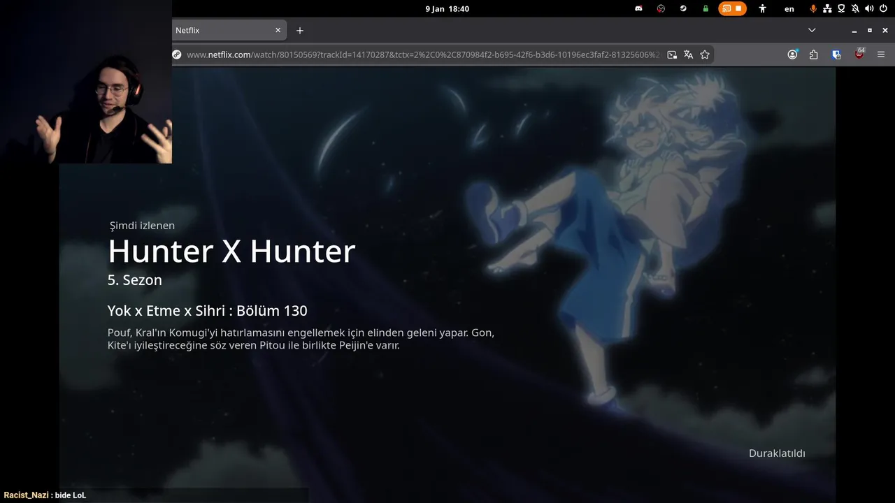Open OBS Studio tray icon
Image resolution: width=895 pixels, height=503 pixels.
[661, 8]
